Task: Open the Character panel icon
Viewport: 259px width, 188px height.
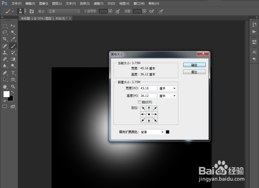Action: click(254, 52)
